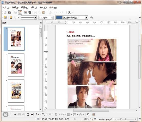Screen dimensions: 142x122
Task: Click the arrow style icon
Action: pyautogui.click(x=15, y=17)
